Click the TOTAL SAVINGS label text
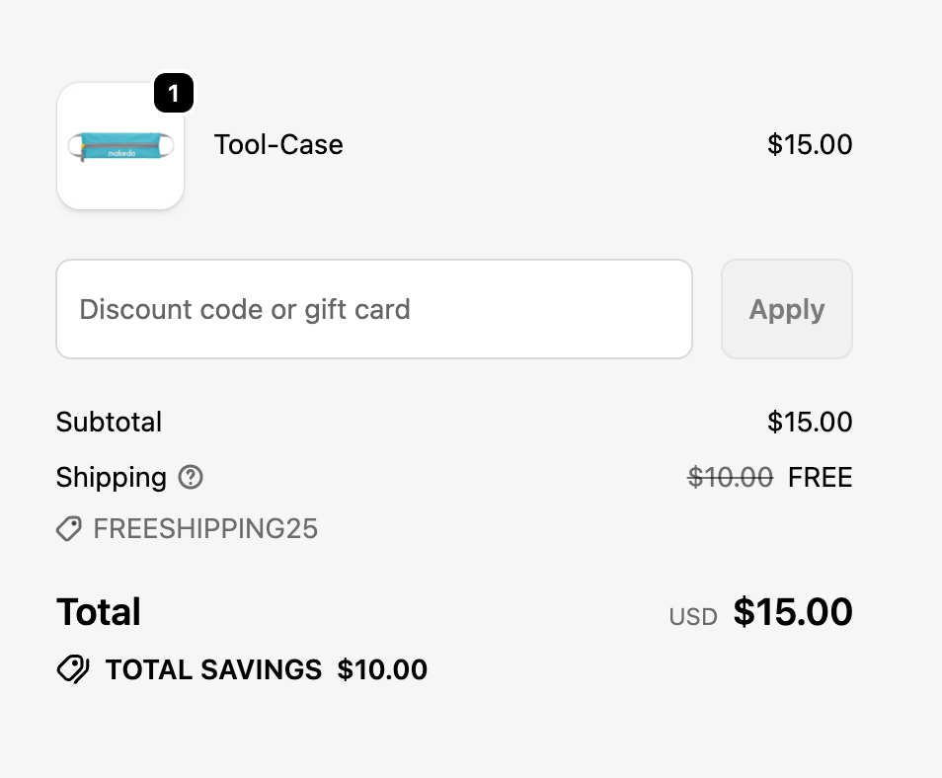Screen dimensions: 942x778 tap(213, 669)
